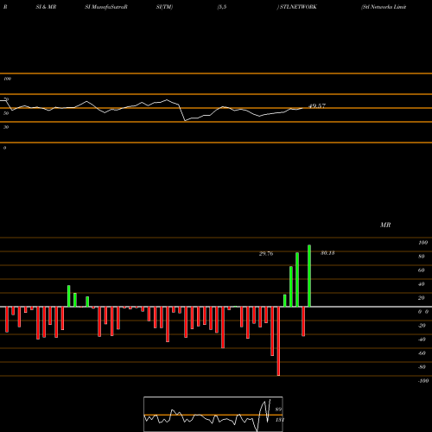The image size is (432, 432).
Task: Click the MR axis label 20
Action: tap(422, 298)
